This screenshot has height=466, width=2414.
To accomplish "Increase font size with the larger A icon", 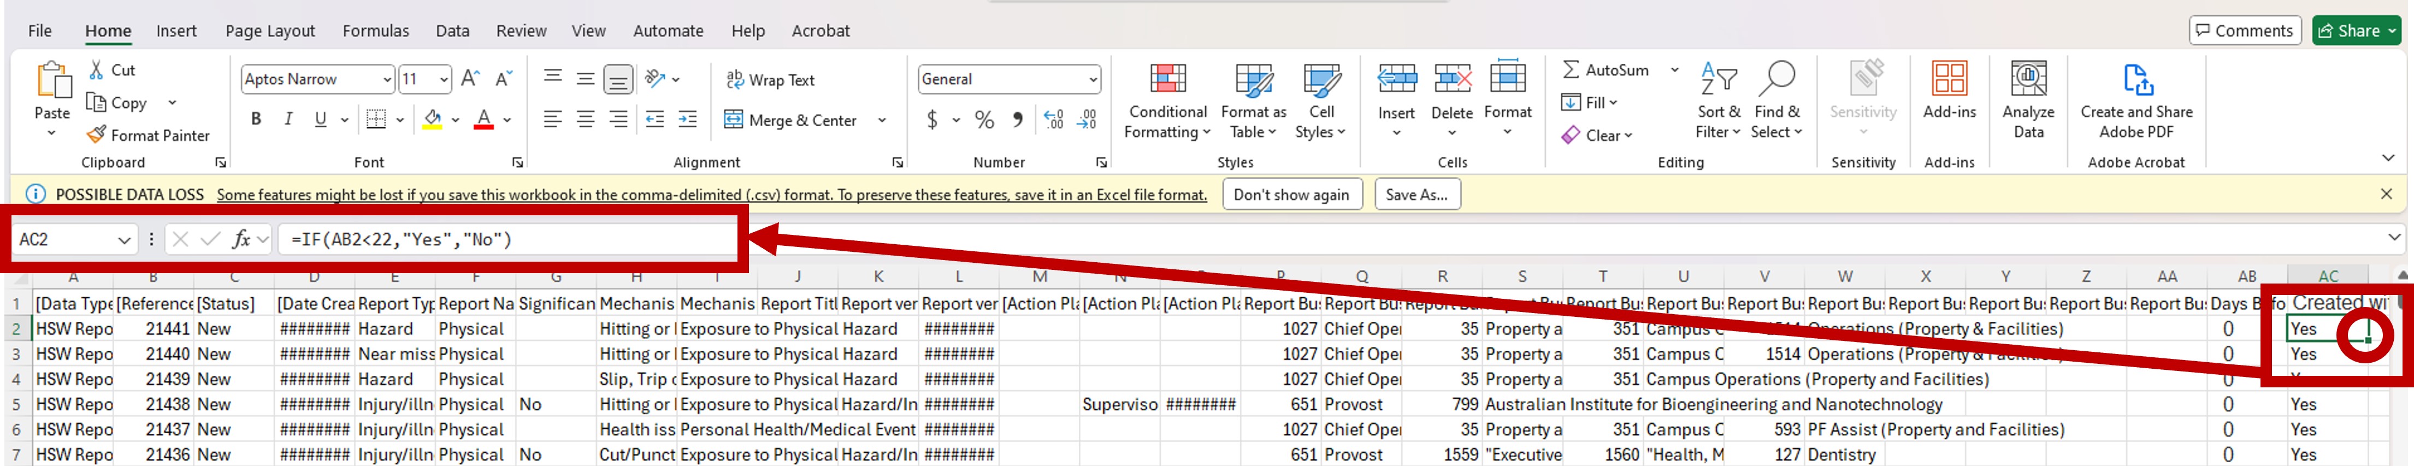I will click(470, 79).
